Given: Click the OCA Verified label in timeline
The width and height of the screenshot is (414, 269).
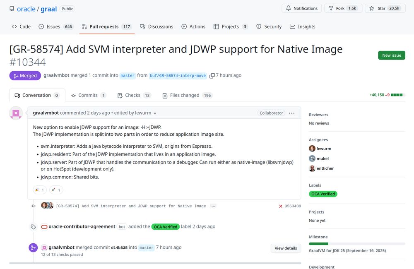Looking at the screenshot, I should (166, 227).
